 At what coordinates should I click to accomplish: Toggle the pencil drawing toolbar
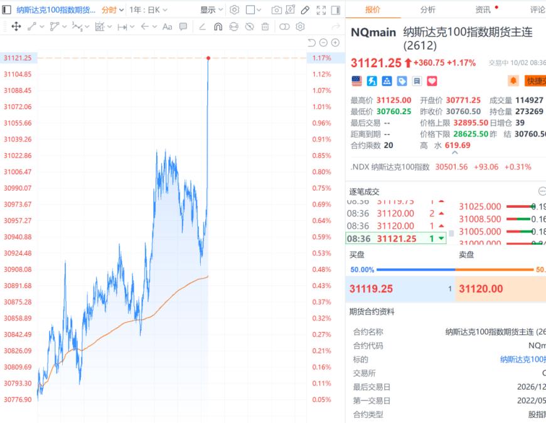point(305,10)
